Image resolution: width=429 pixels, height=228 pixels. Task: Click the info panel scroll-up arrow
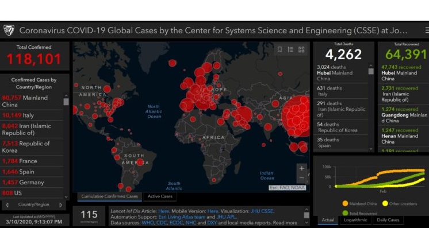307,209
